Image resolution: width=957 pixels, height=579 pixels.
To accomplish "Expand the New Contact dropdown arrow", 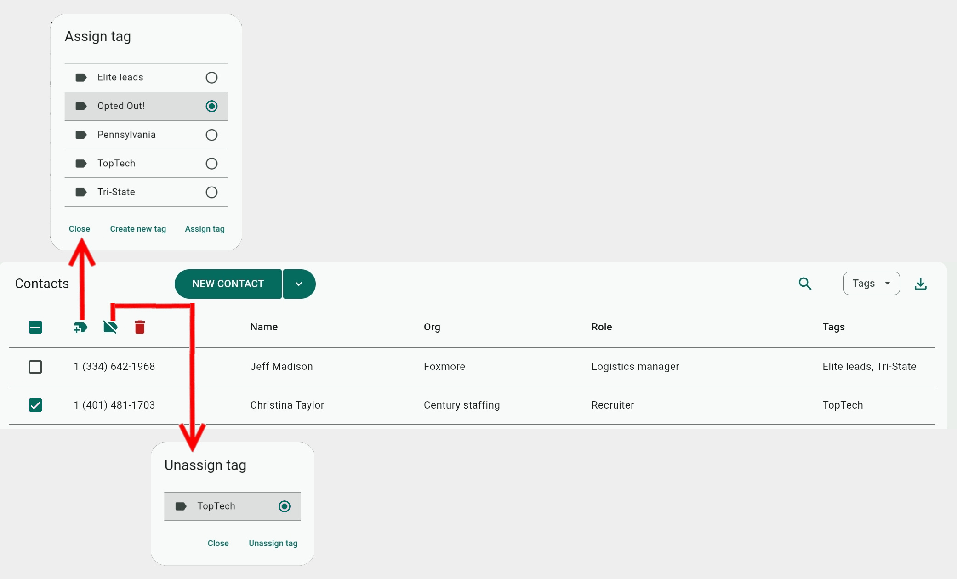I will click(299, 284).
